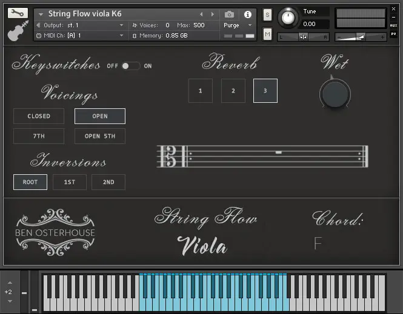Select the 7TH voicing
Image resolution: width=403 pixels, height=314 pixels.
[39, 136]
